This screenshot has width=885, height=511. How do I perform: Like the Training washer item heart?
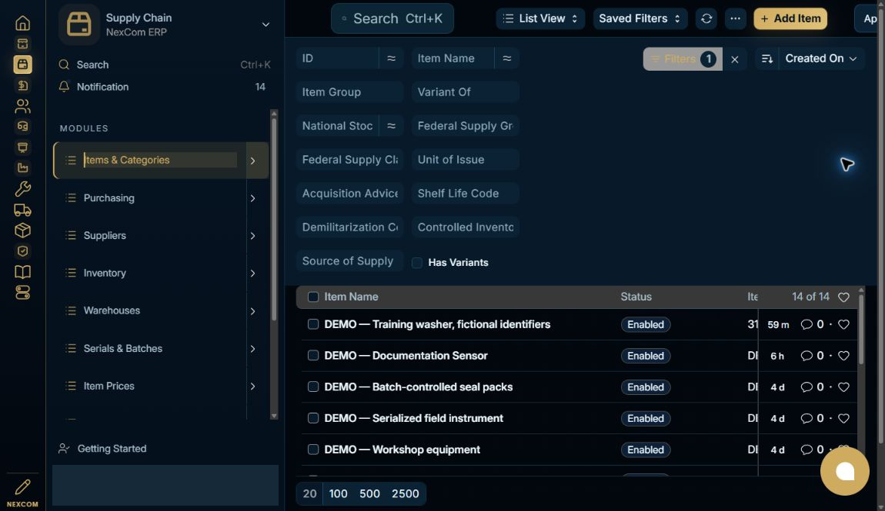coord(843,324)
